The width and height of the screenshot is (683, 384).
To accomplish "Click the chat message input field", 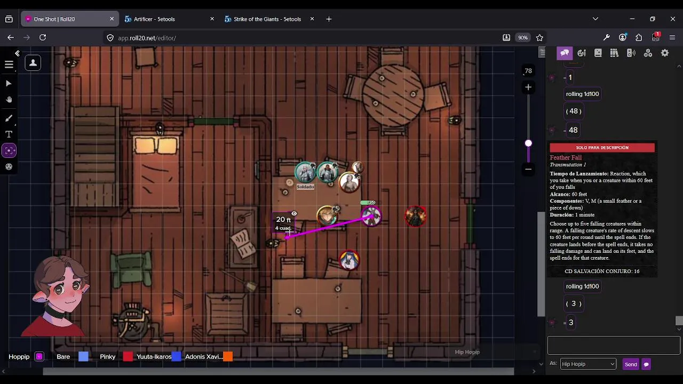I will pyautogui.click(x=614, y=346).
